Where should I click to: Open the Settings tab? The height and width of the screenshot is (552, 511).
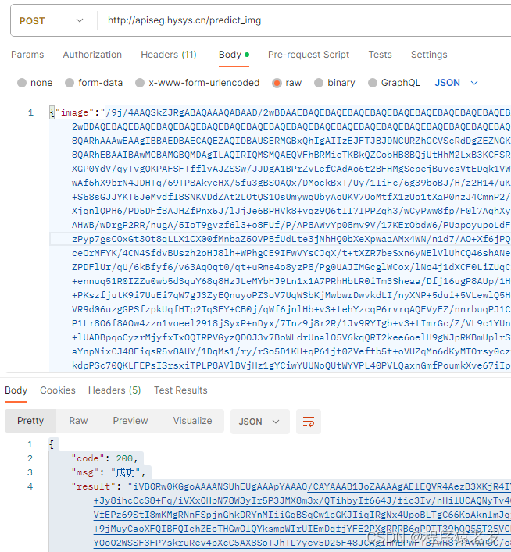coord(429,55)
